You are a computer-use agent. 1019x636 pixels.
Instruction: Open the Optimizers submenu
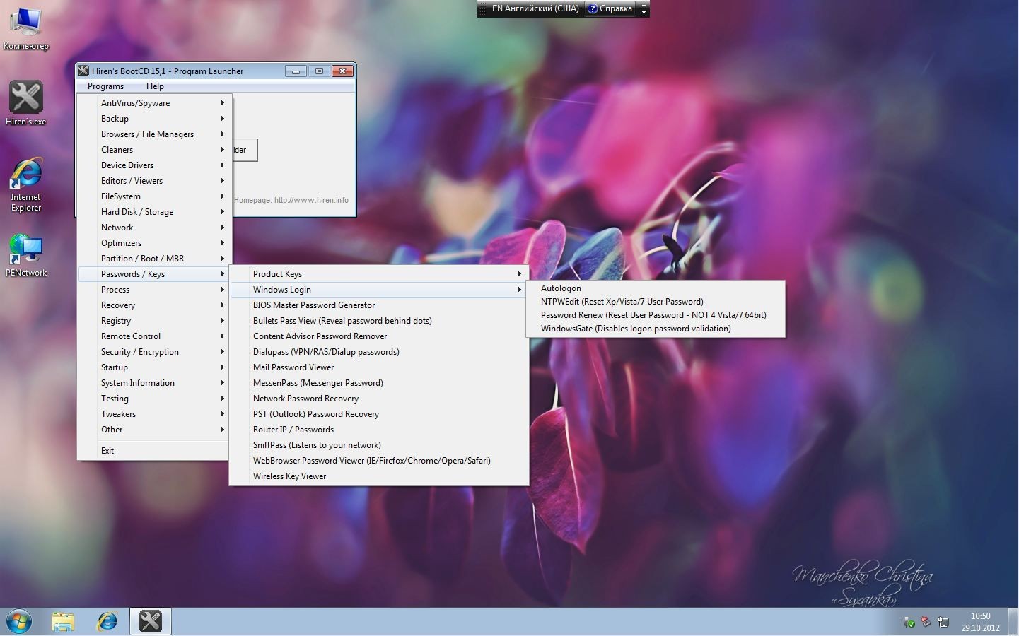pyautogui.click(x=153, y=243)
